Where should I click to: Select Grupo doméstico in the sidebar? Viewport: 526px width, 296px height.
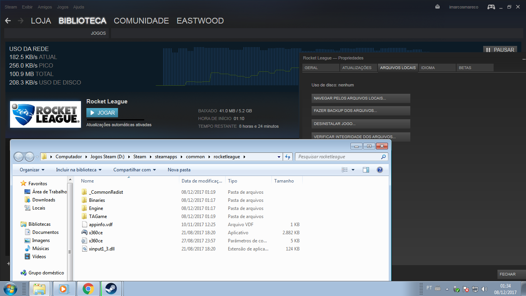[46, 273]
